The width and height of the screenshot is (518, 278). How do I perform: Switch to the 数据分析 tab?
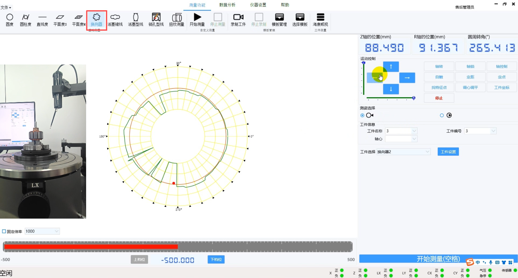[227, 5]
